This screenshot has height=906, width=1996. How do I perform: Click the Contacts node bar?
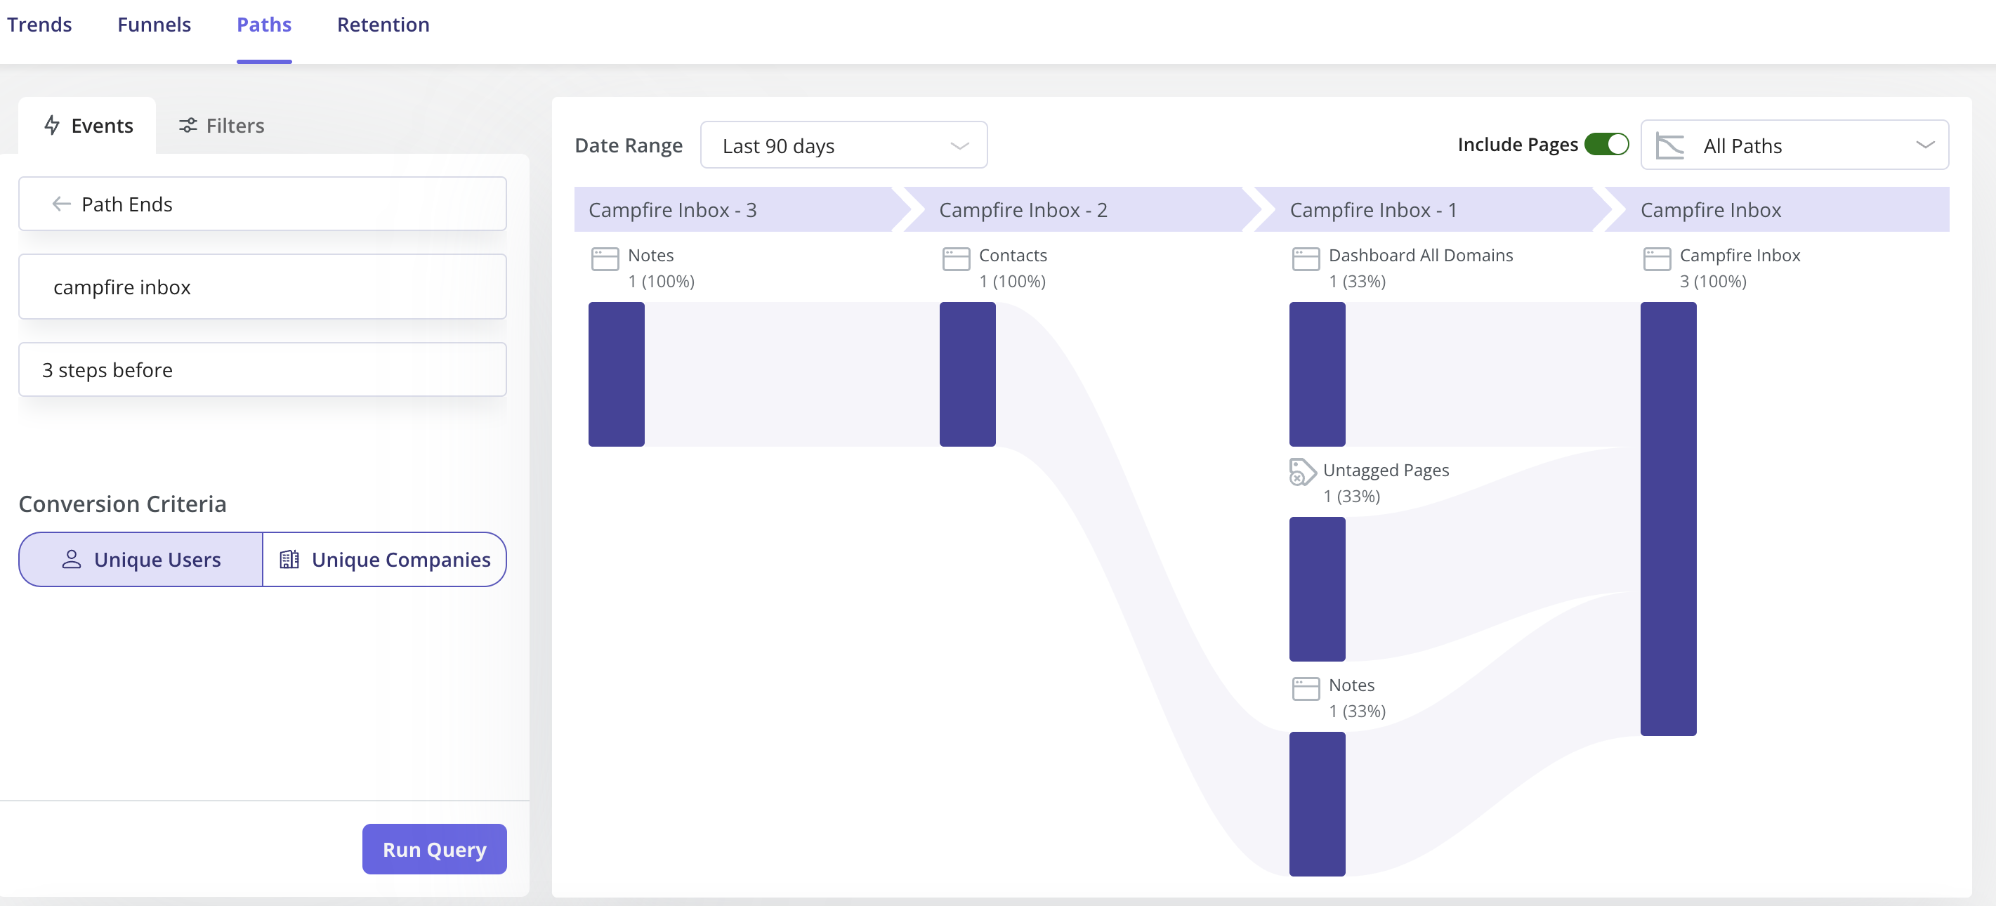(x=968, y=374)
